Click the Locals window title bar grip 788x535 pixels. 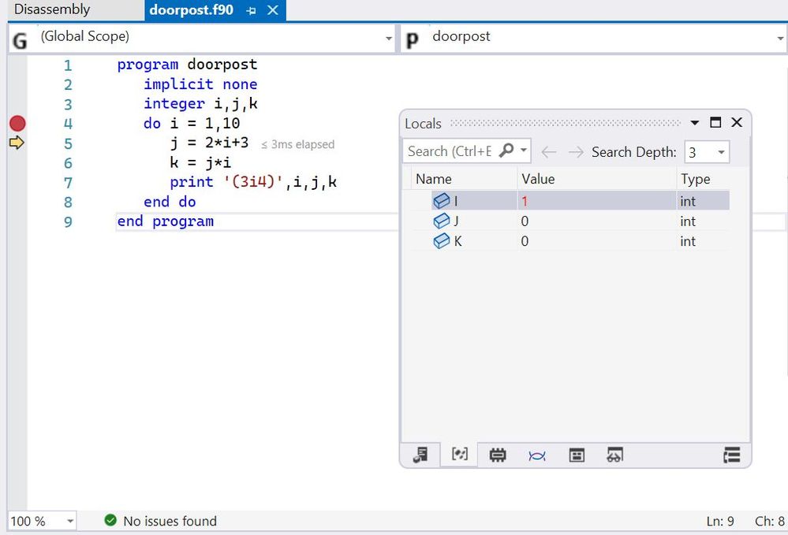[x=565, y=123]
